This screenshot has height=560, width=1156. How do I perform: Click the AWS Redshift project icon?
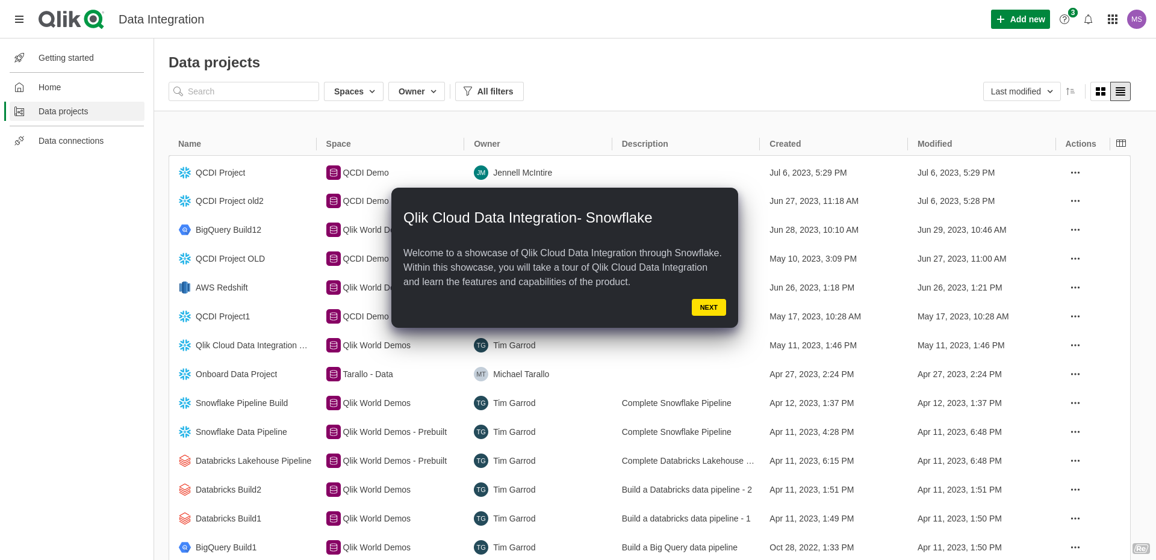pyautogui.click(x=184, y=288)
